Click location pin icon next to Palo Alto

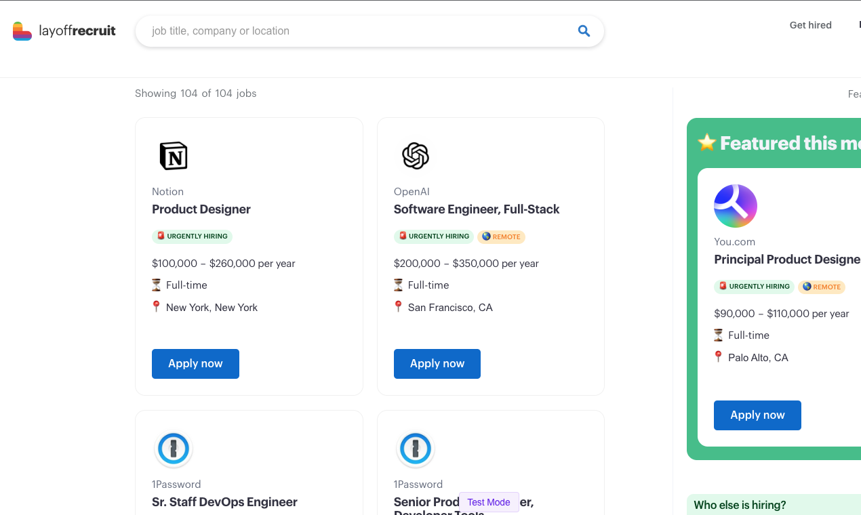[x=719, y=357]
